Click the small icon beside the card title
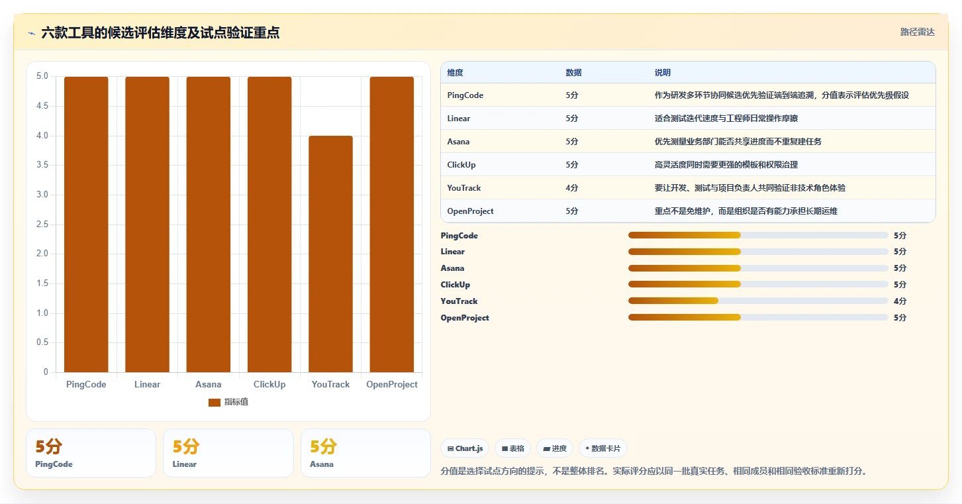This screenshot has height=504, width=962. point(31,33)
